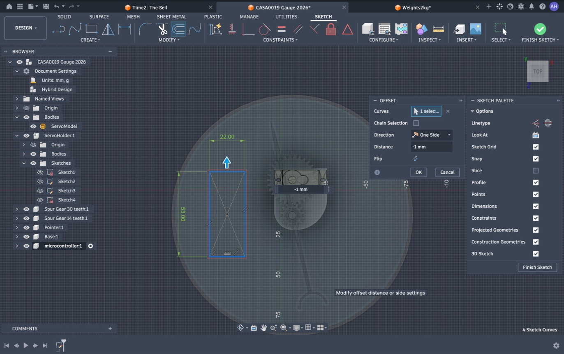Screen dimensions: 564x354
Task: Toggle the Snap checkbox
Action: pos(536,159)
